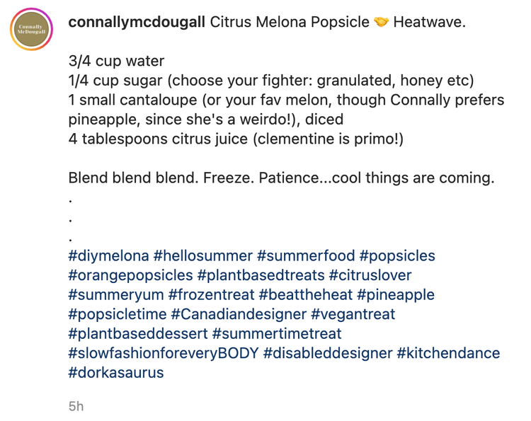This screenshot has height=421, width=531.
Task: Click the #plantbasedtreats hashtag
Action: 261,275
